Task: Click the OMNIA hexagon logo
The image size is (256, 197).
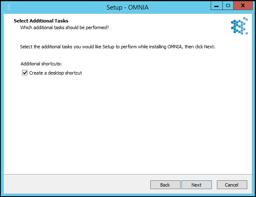Action: pos(239,26)
